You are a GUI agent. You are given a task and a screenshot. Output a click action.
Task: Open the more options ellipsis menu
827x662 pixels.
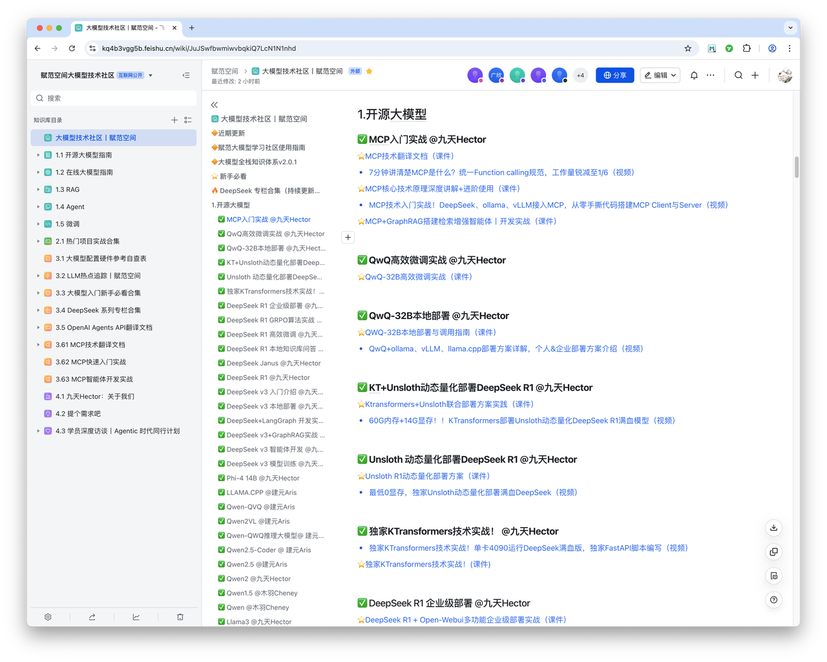711,76
